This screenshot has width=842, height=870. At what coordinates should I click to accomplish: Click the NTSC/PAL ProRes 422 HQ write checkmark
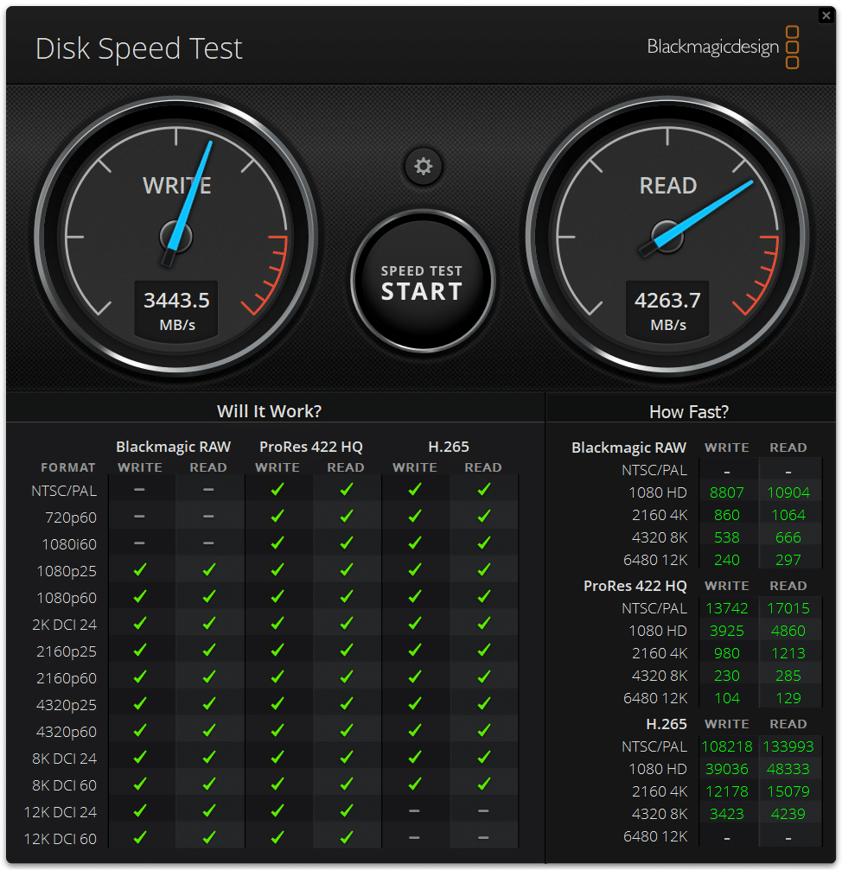tap(277, 489)
